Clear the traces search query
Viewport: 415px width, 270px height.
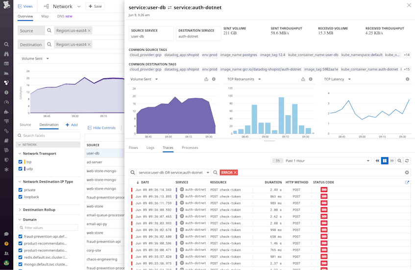[x=407, y=172]
